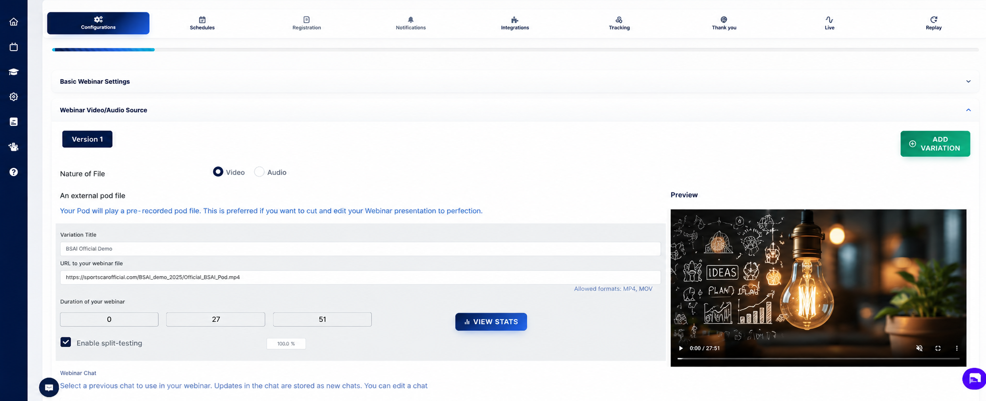This screenshot has height=401, width=986.
Task: Uncheck Enable split-testing checkbox
Action: tap(66, 342)
